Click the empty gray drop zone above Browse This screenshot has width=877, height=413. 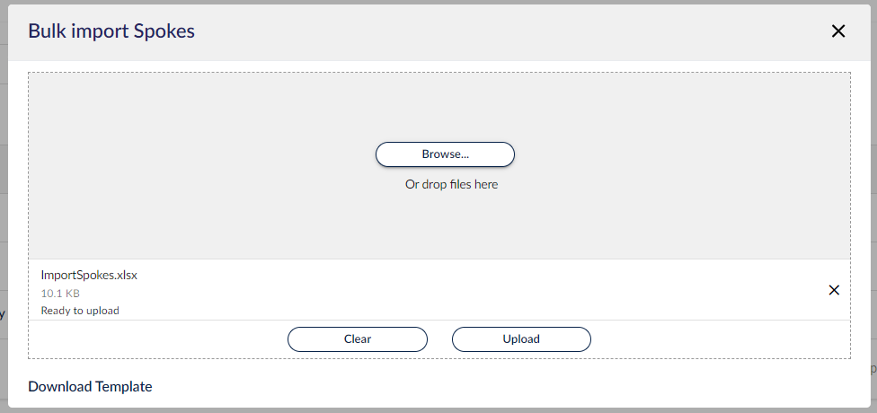[x=439, y=106]
